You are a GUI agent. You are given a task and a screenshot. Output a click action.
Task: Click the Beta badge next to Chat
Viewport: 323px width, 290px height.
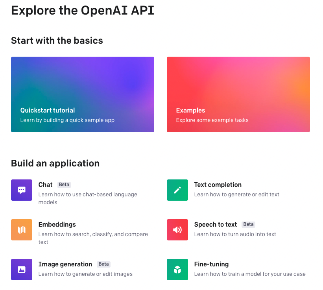click(x=64, y=185)
